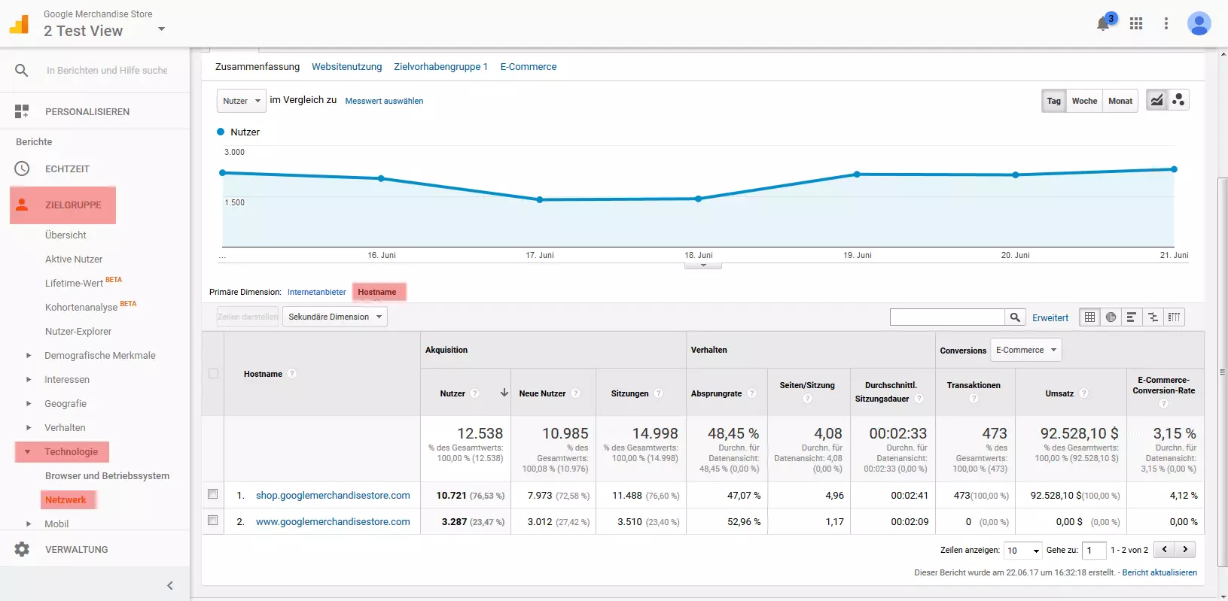Tick checkbox for shop.googlemerchandisestore.com row

(x=213, y=494)
